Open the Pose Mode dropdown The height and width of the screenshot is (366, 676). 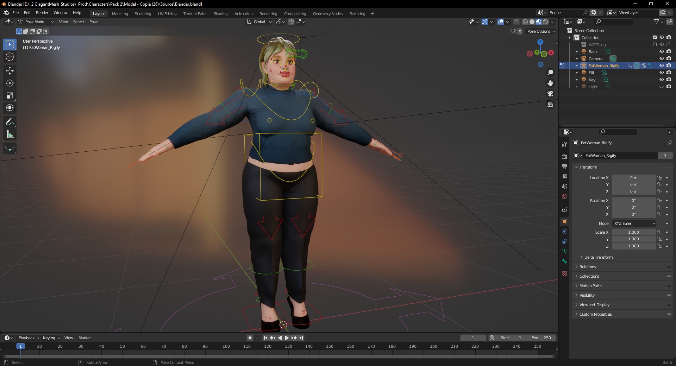[x=36, y=22]
